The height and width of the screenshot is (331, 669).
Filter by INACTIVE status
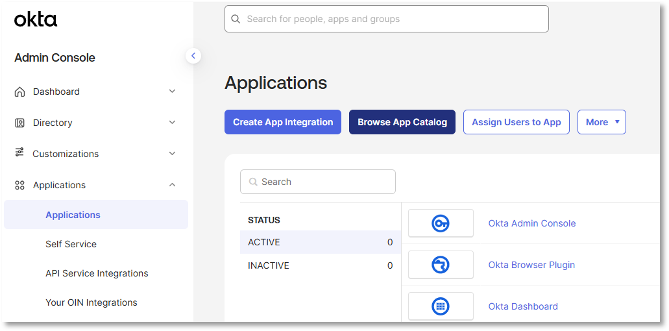coord(321,265)
